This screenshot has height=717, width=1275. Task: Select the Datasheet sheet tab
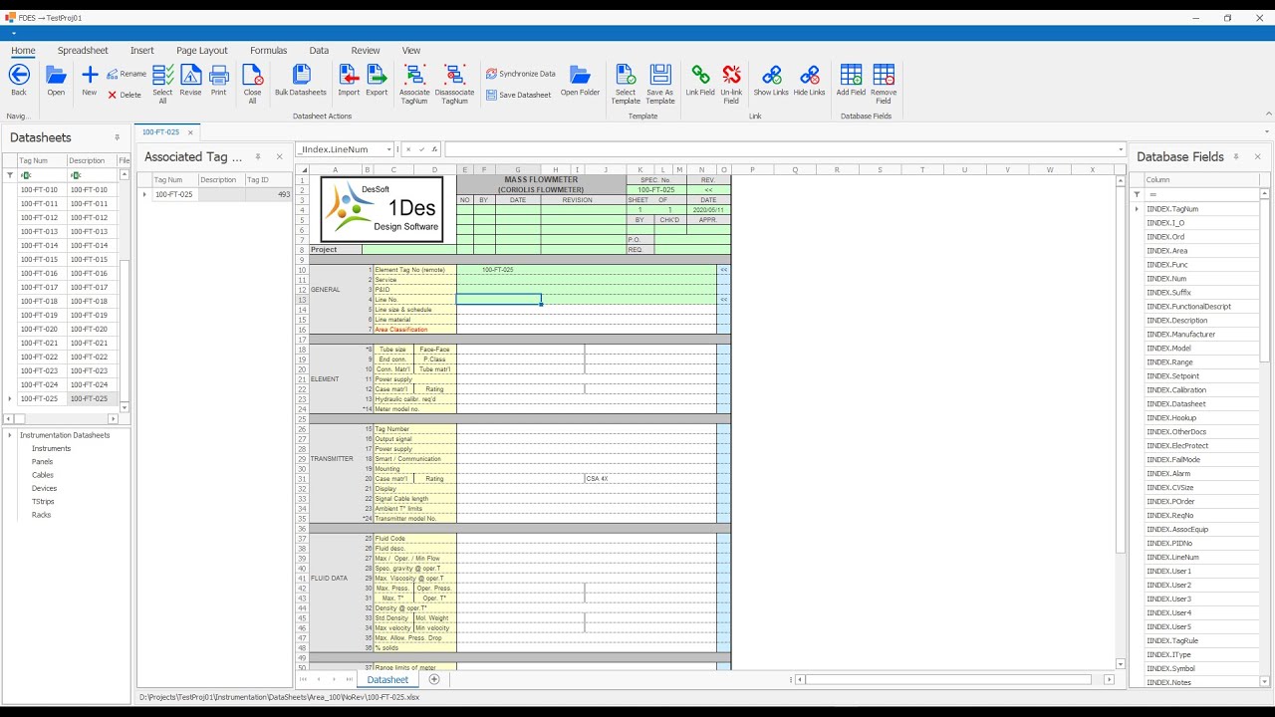tap(387, 679)
